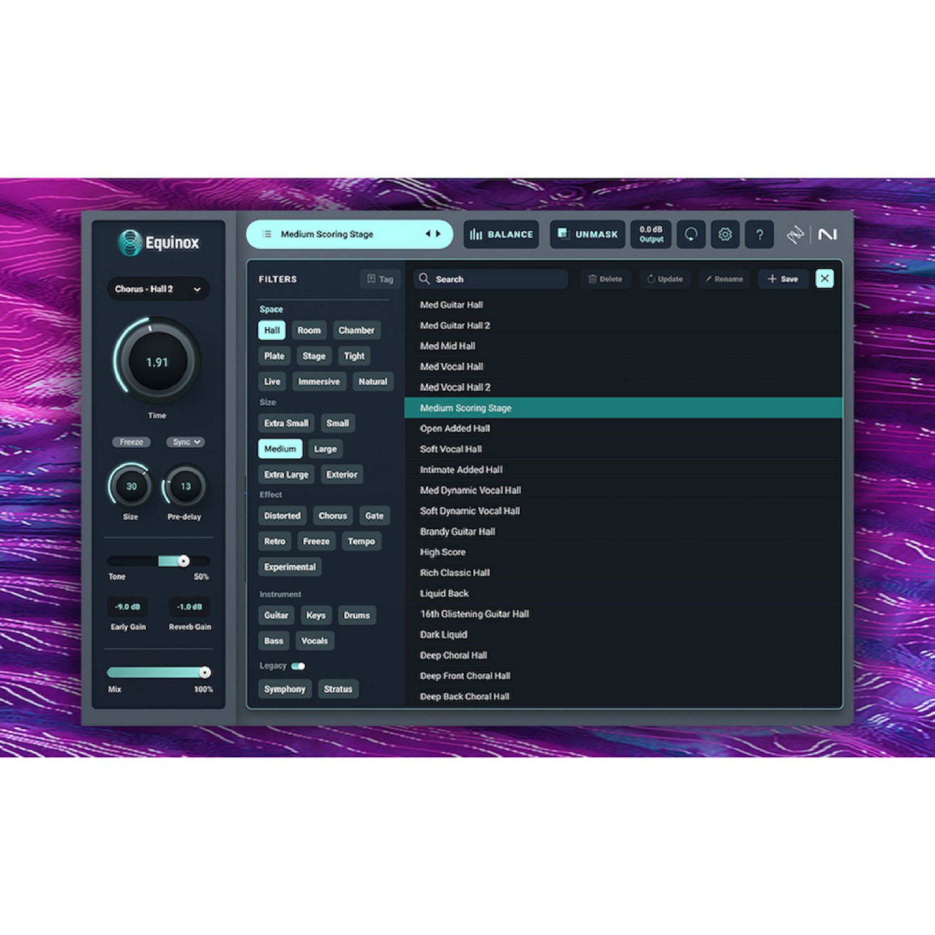Click the Native Instruments logo
Viewport: 935px width, 935px height.
pos(828,234)
